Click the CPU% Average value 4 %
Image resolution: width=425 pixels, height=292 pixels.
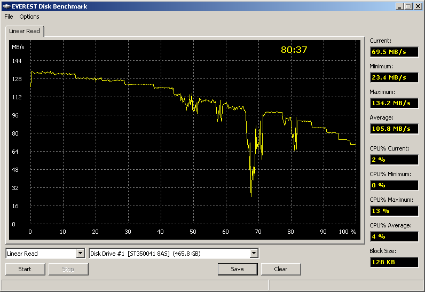(394, 236)
